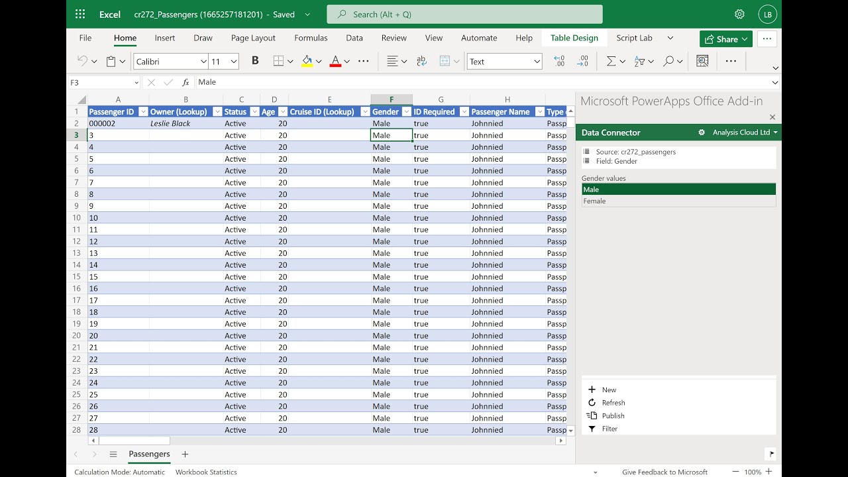
Task: Apply the red font color
Action: pyautogui.click(x=335, y=61)
